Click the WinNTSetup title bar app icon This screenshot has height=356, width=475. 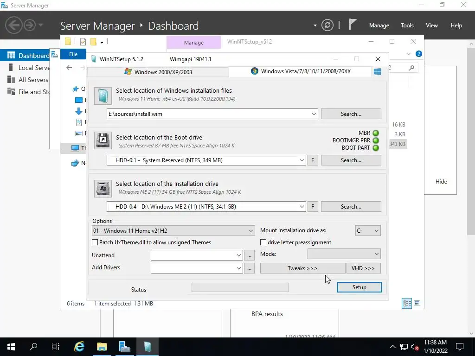tap(94, 59)
